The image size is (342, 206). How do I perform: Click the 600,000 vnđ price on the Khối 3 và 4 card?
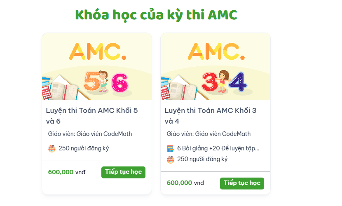tap(185, 183)
